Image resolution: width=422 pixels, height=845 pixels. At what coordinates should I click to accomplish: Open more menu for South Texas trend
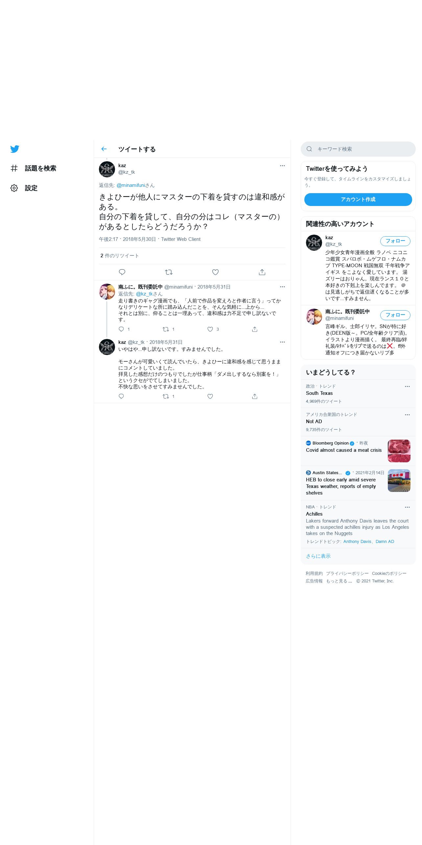click(x=407, y=386)
